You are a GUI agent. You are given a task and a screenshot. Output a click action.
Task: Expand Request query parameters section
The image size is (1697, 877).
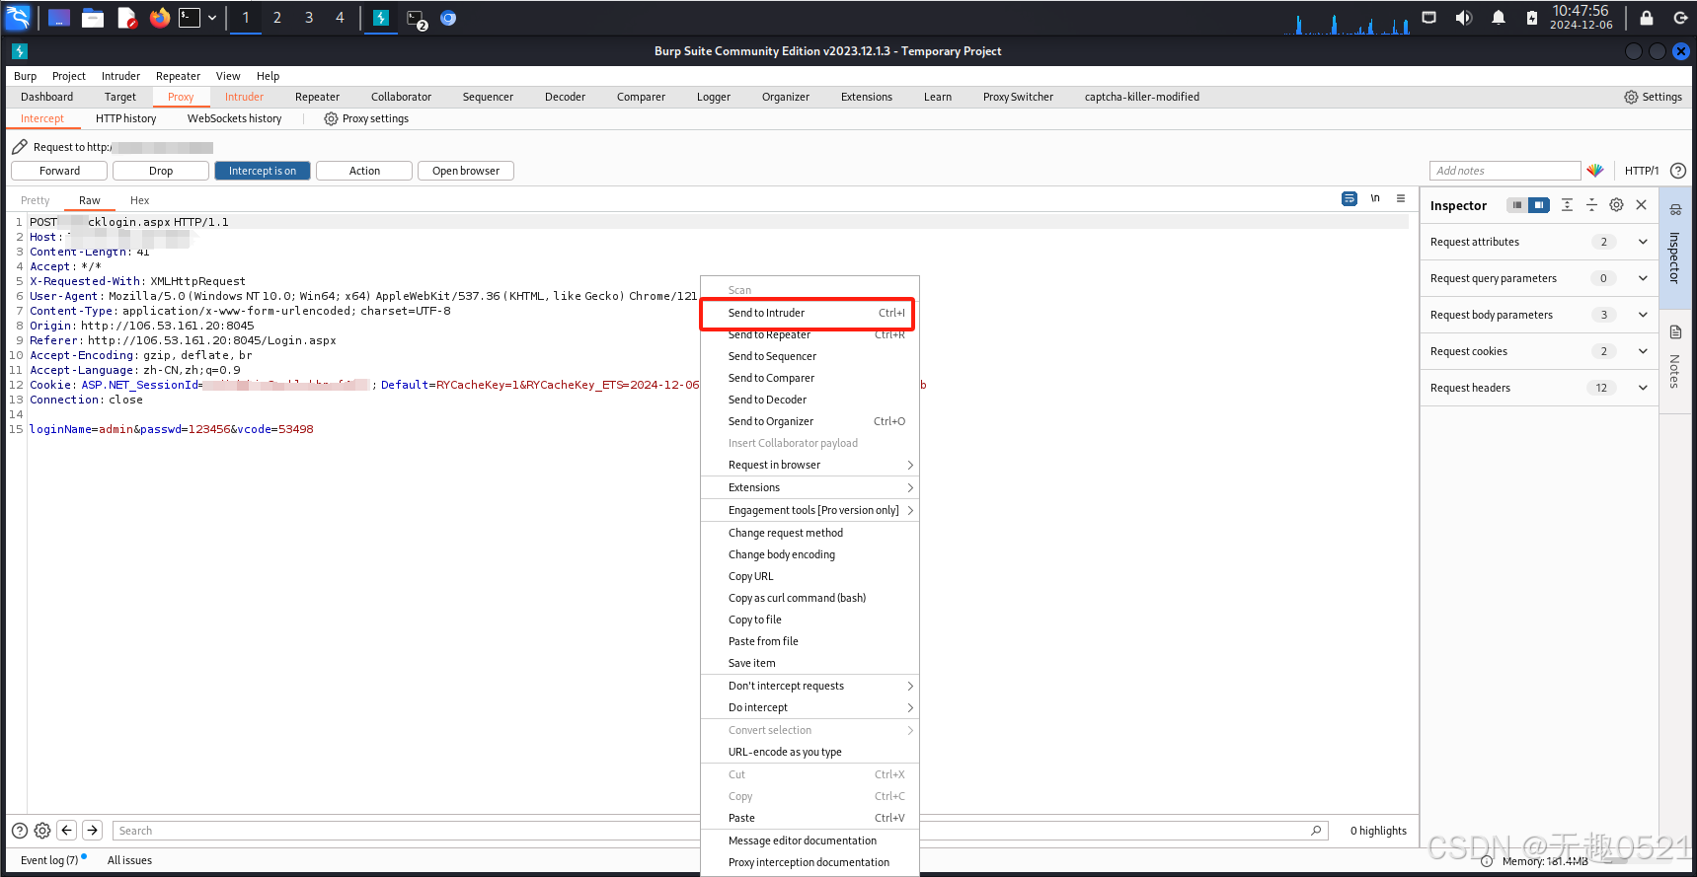[1643, 278]
